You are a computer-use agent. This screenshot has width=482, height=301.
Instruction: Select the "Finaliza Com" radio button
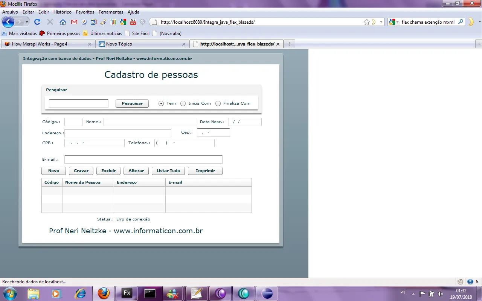coord(218,103)
